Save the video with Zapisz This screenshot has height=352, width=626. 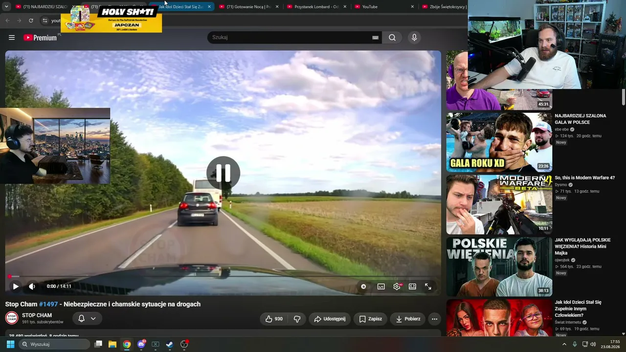pos(370,319)
